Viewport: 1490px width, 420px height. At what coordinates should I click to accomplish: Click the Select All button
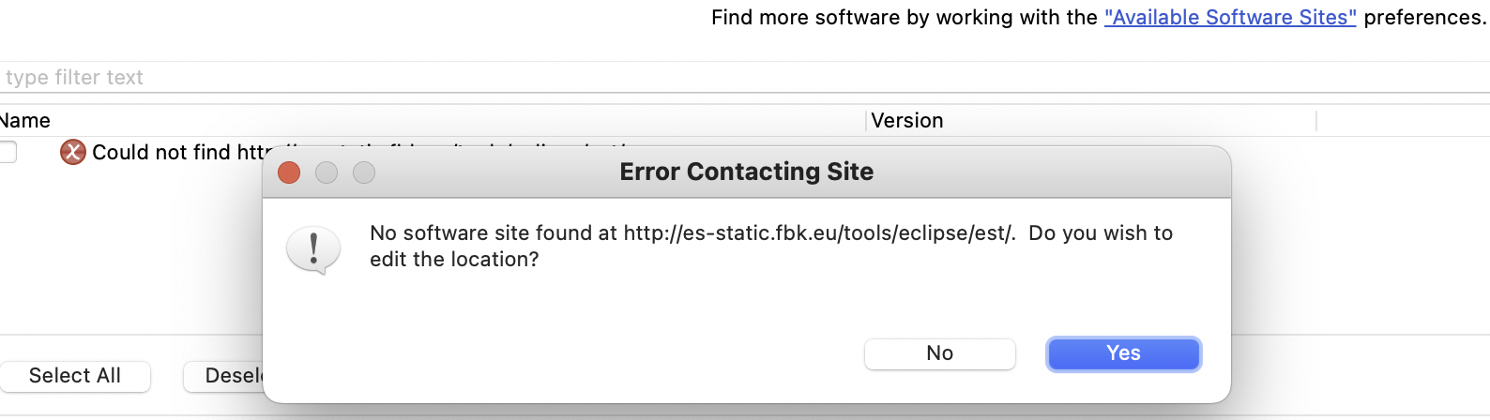point(75,376)
